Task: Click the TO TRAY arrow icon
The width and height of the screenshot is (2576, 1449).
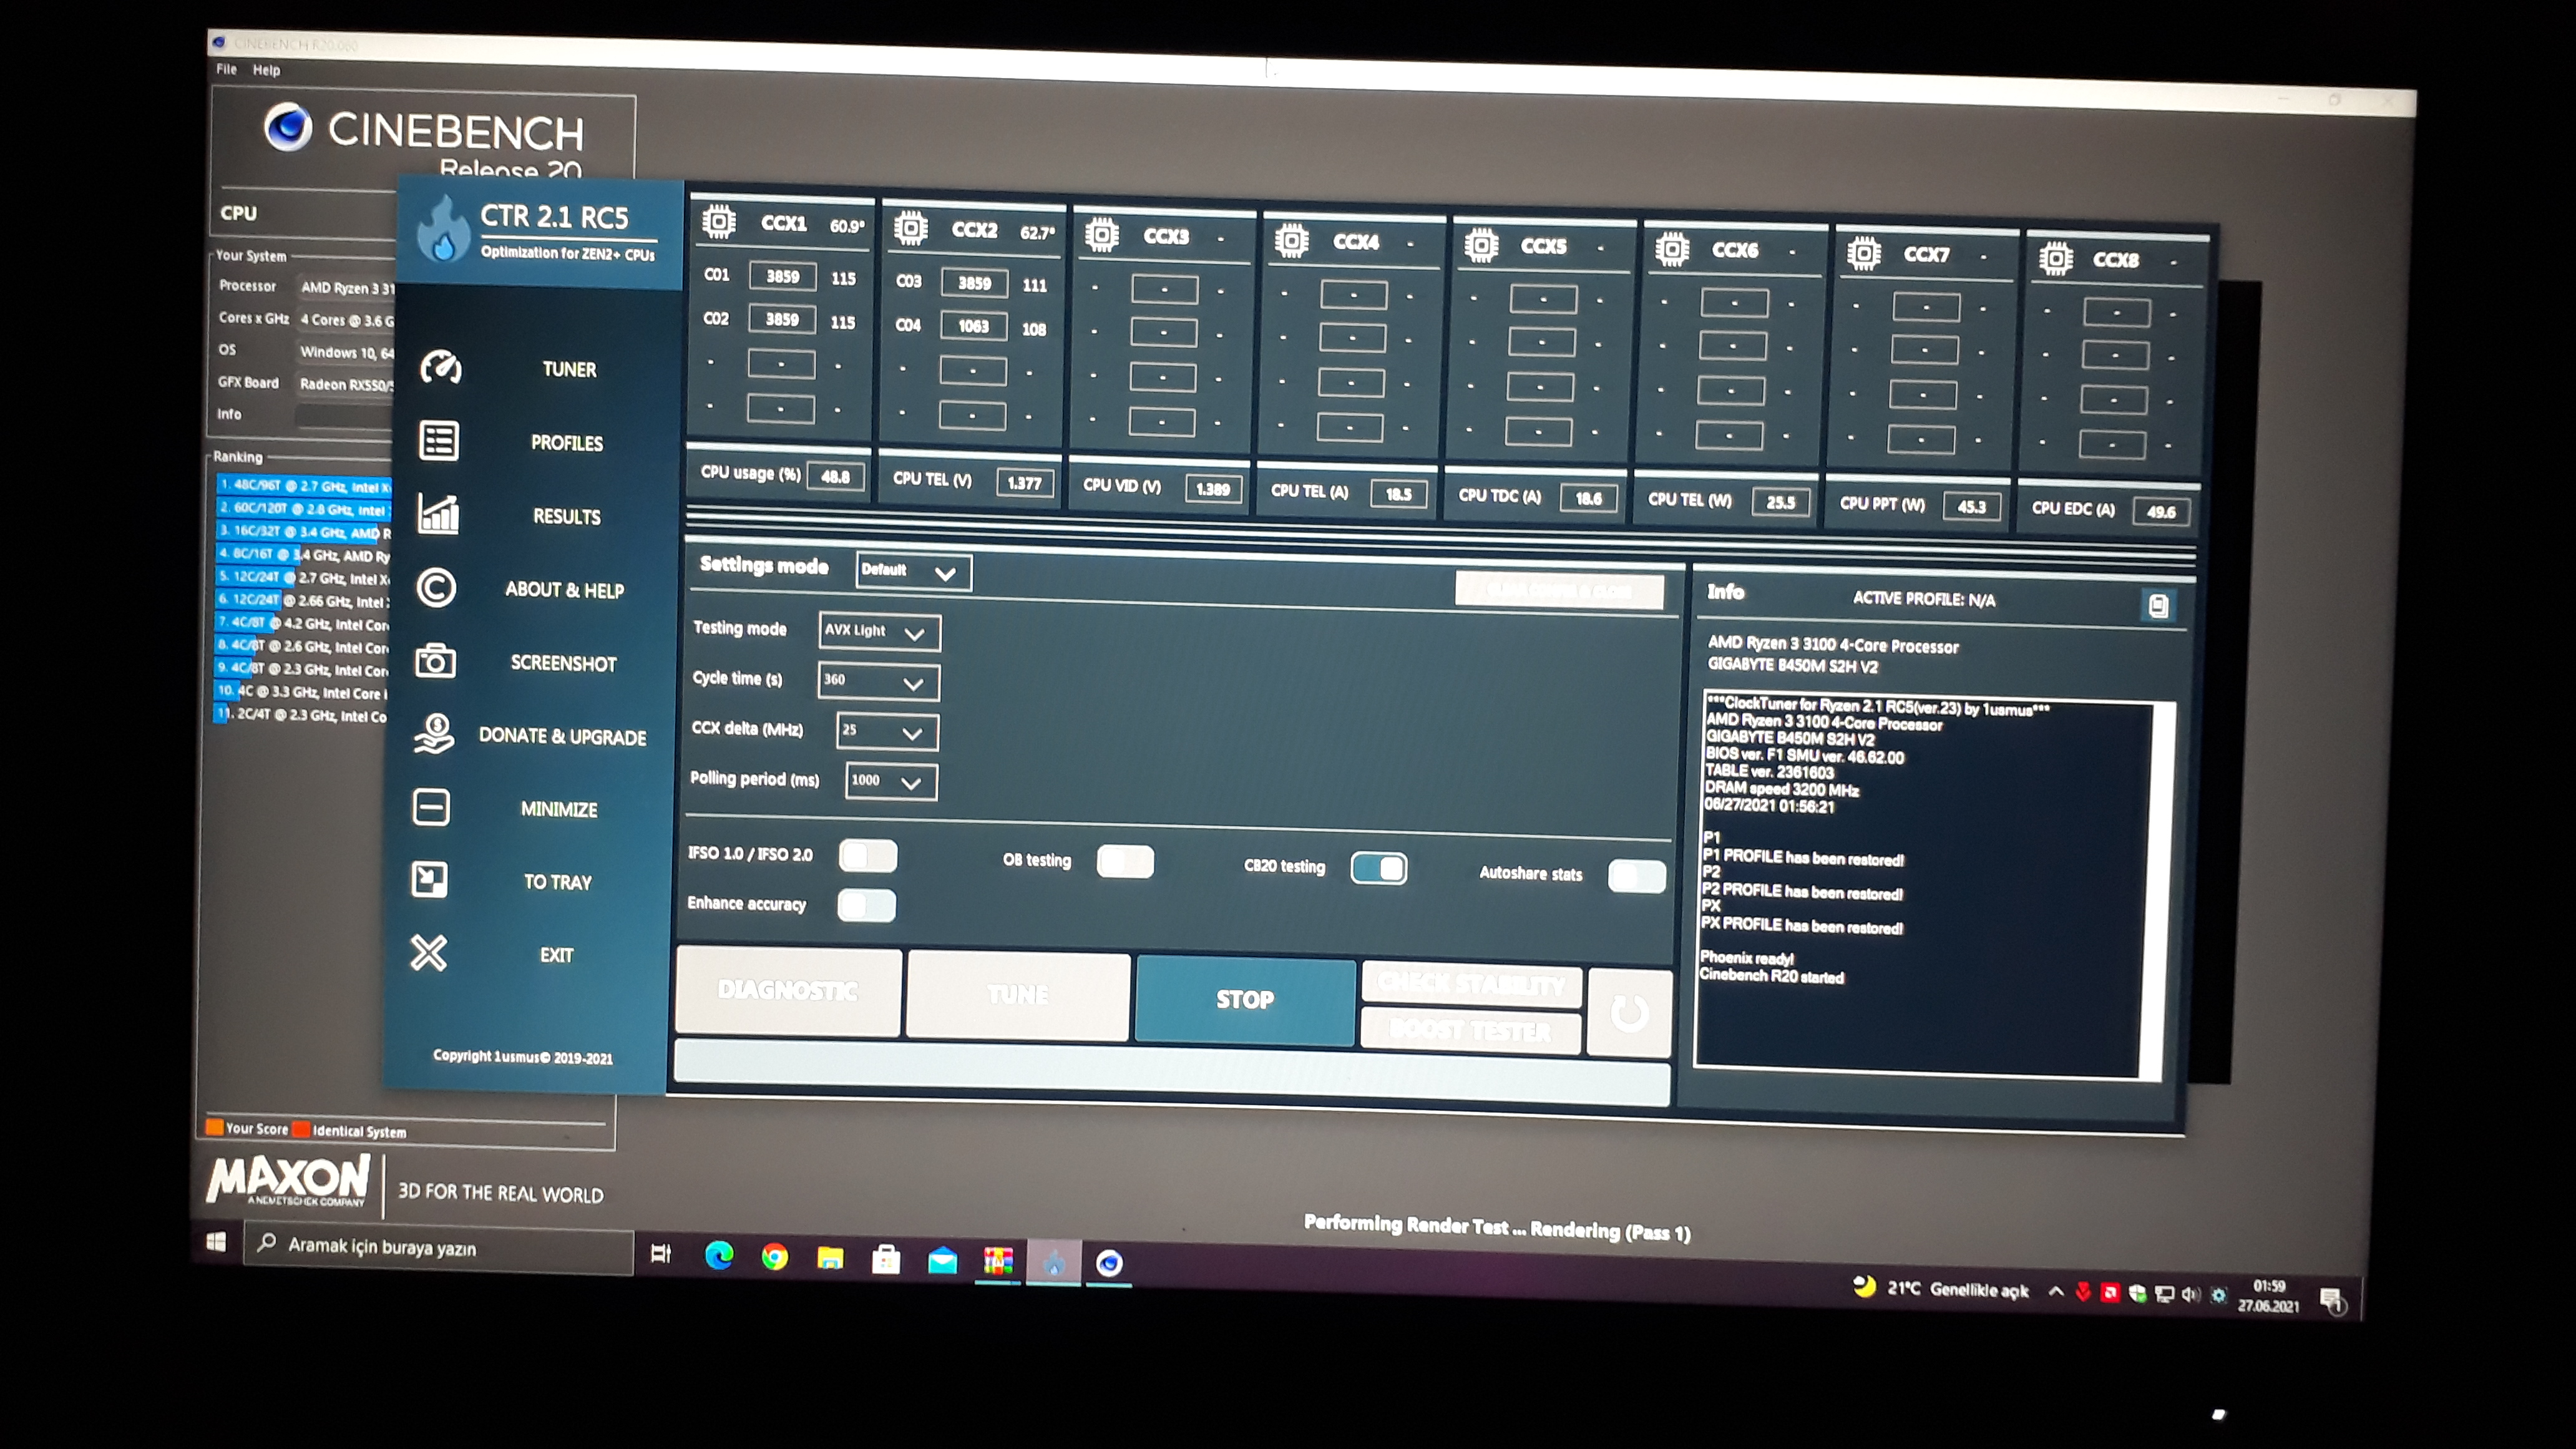Action: 430,879
